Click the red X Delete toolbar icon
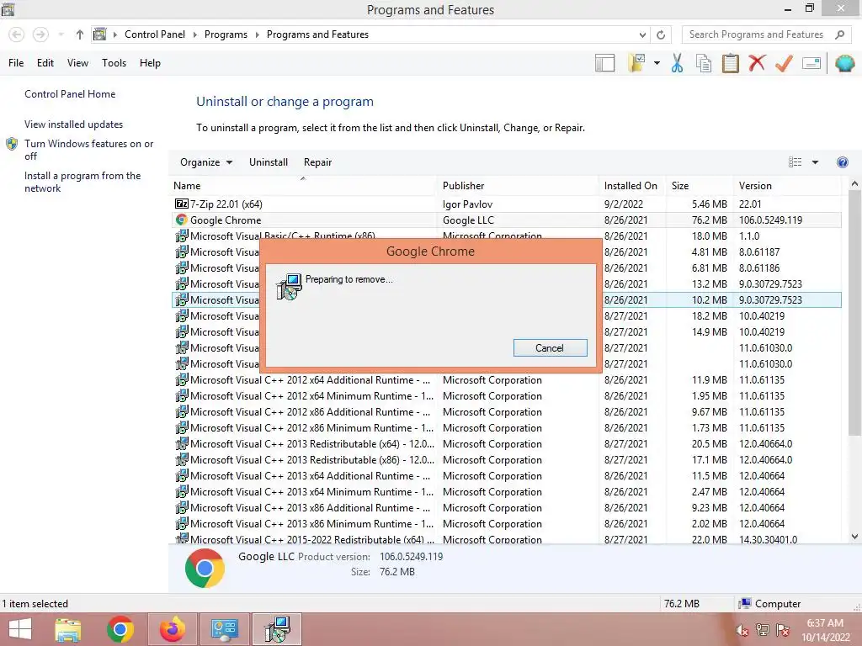The height and width of the screenshot is (646, 862). [757, 62]
